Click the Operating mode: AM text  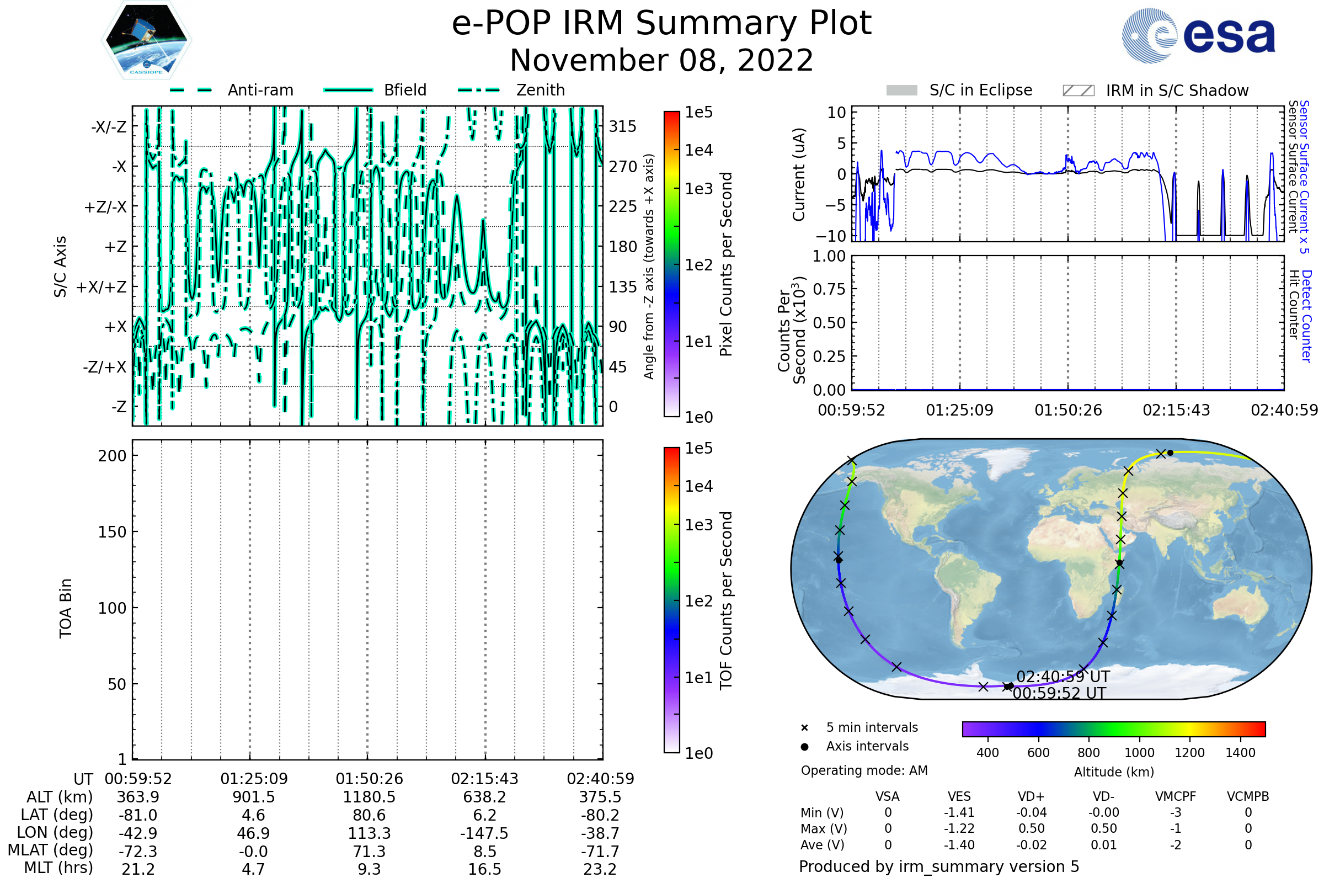[864, 770]
